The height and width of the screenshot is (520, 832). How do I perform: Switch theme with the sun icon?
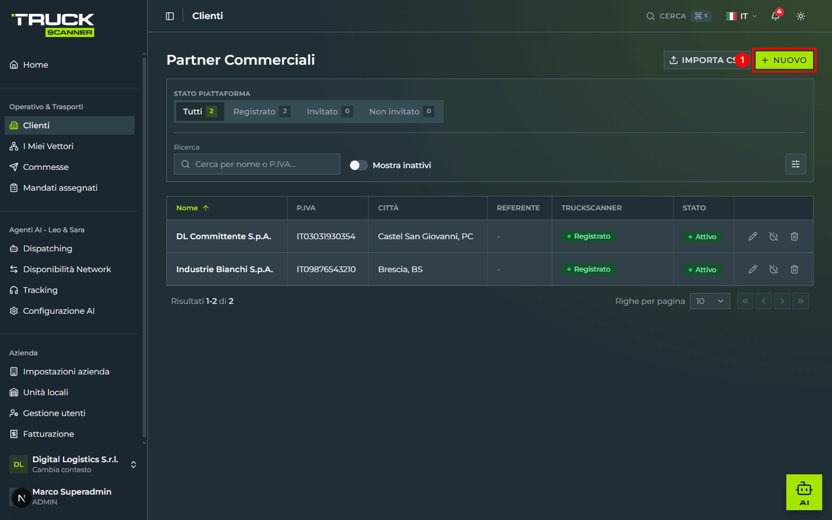pyautogui.click(x=801, y=16)
